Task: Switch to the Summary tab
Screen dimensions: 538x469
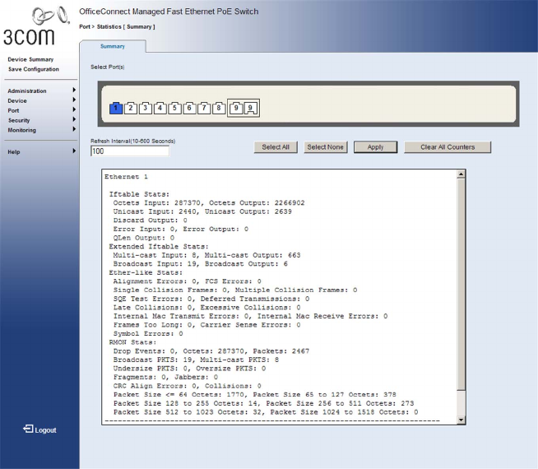Action: [x=113, y=46]
